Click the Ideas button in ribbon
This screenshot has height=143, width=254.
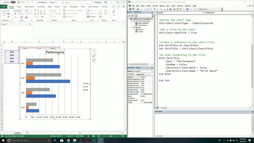click(x=114, y=12)
